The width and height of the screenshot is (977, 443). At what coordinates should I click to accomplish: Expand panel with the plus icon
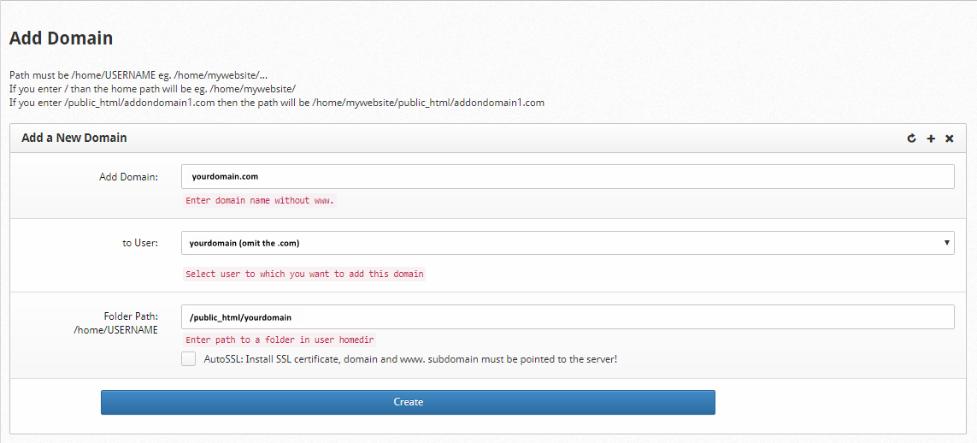click(x=931, y=139)
